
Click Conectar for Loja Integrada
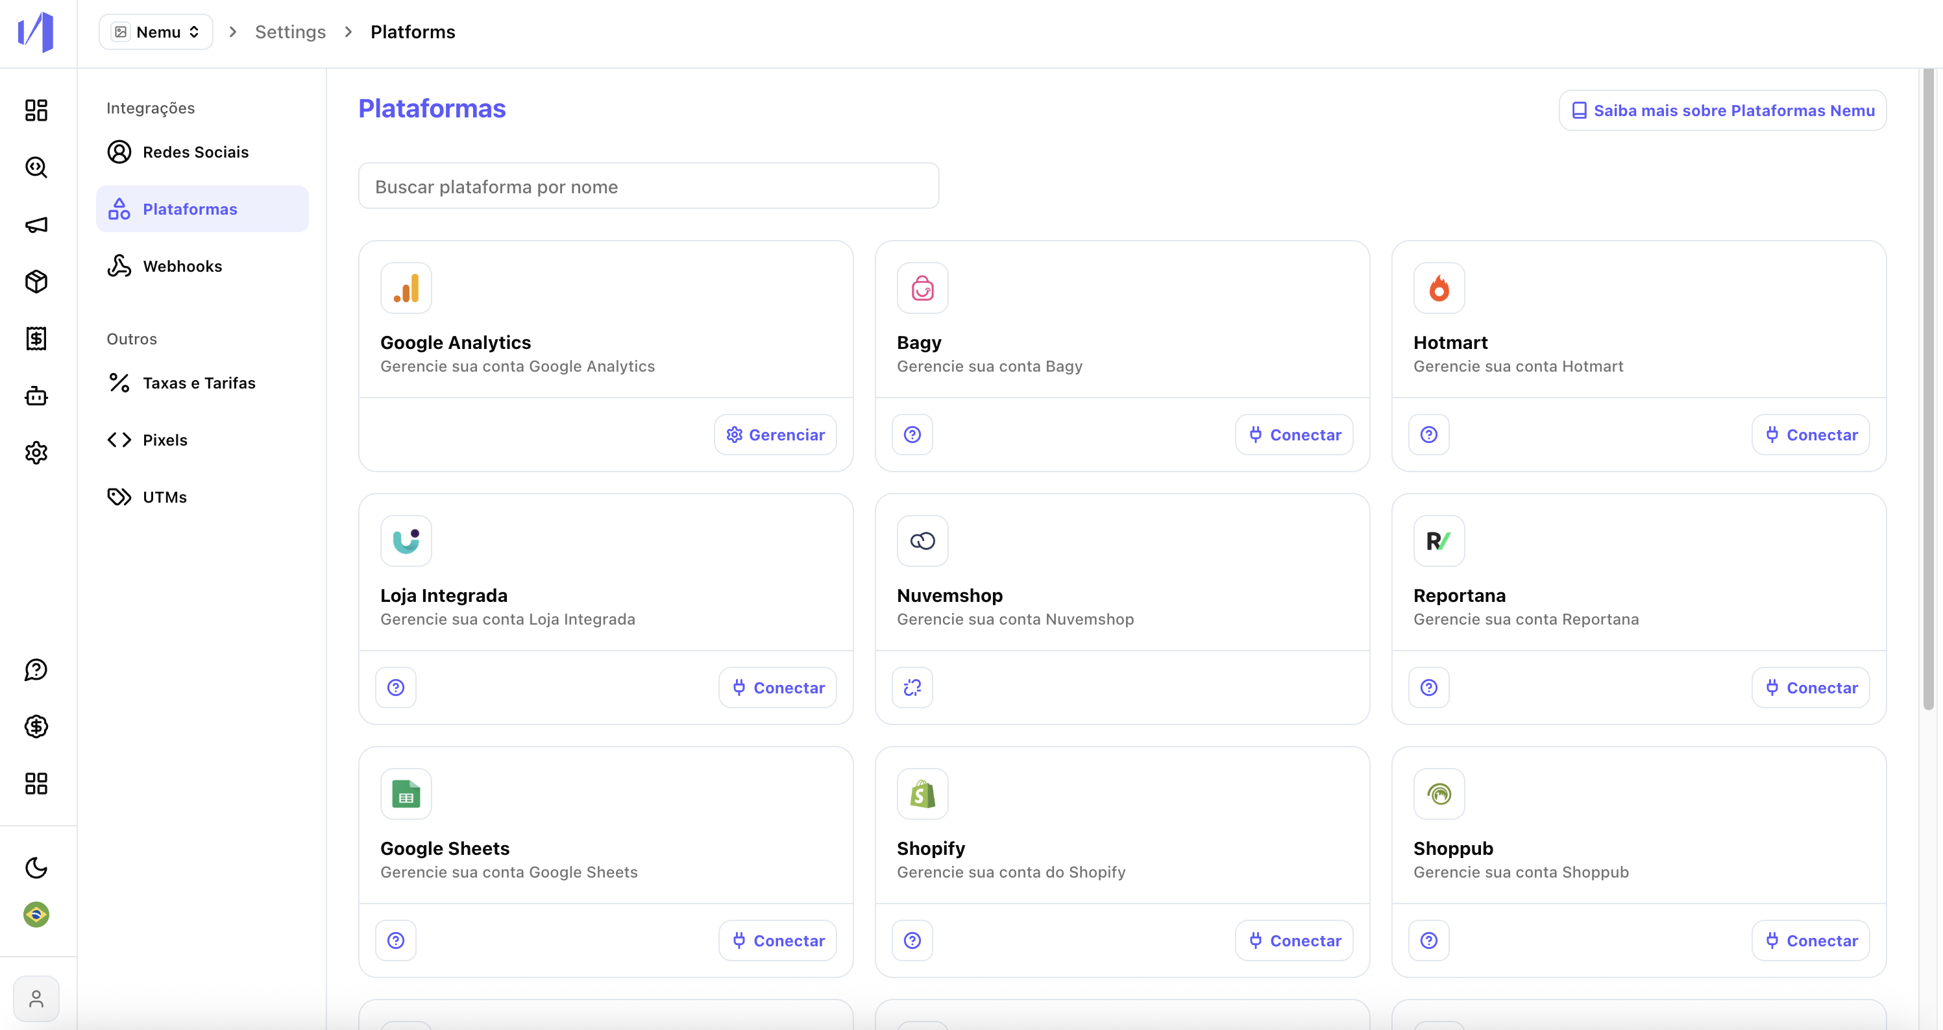777,688
